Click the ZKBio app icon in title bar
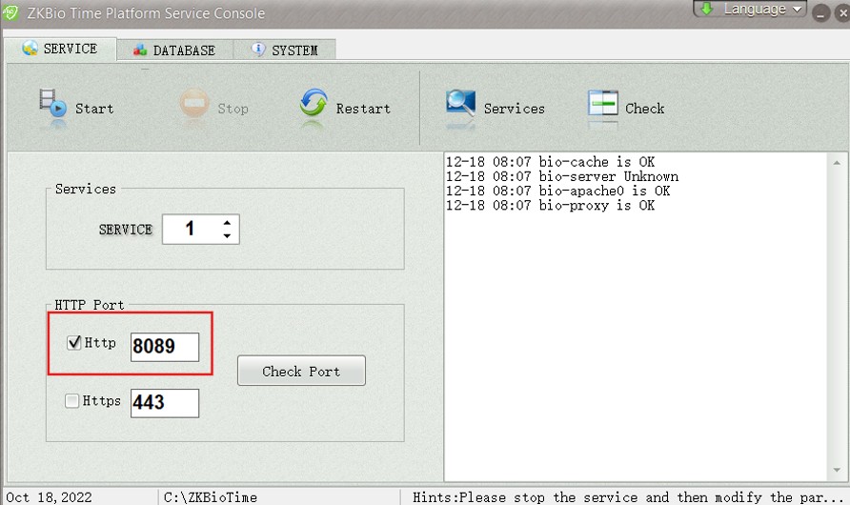Screen dimensions: 850x505 10,13
